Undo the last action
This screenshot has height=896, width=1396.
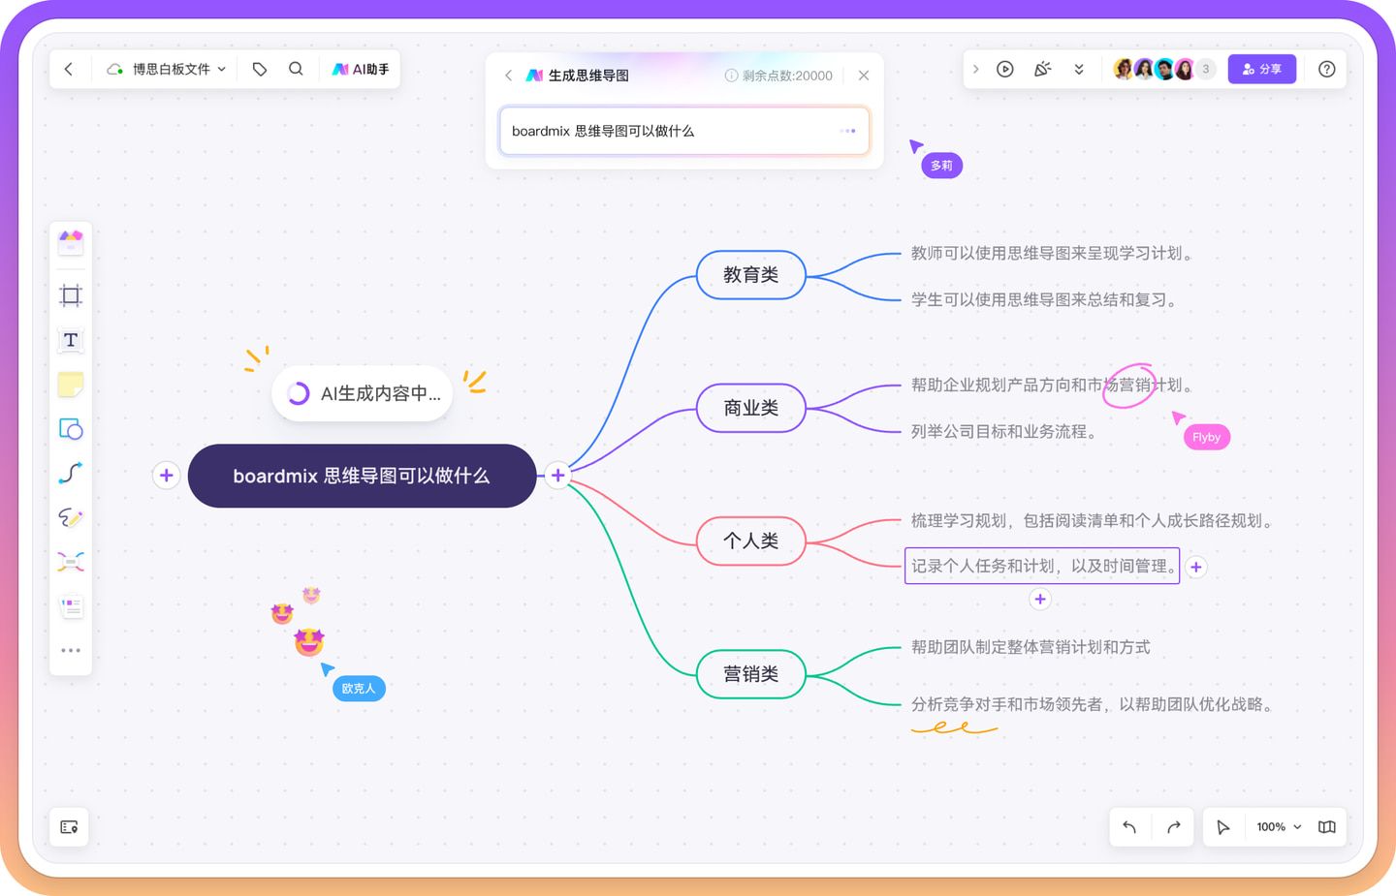coord(1129,827)
